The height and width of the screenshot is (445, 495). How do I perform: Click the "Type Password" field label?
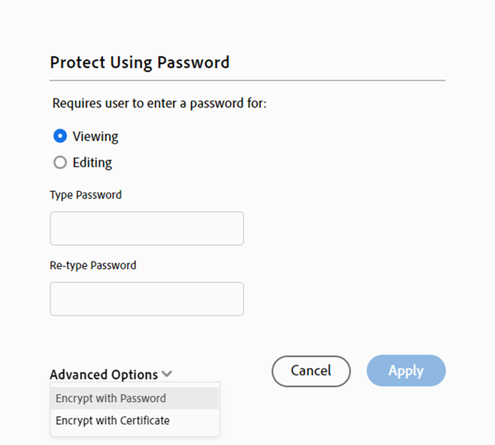click(86, 195)
